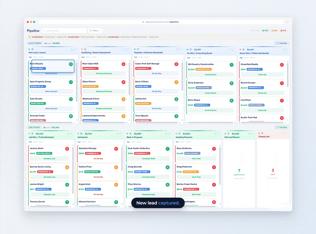Click list view icon in Qualifying / Needs Assessment column
Image resolution: width=316 pixels, height=234 pixels.
pyautogui.click(x=125, y=49)
